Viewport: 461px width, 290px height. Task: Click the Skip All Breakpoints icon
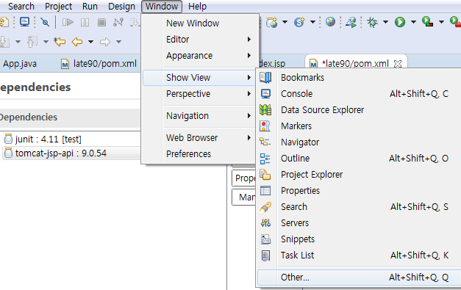coord(45,22)
